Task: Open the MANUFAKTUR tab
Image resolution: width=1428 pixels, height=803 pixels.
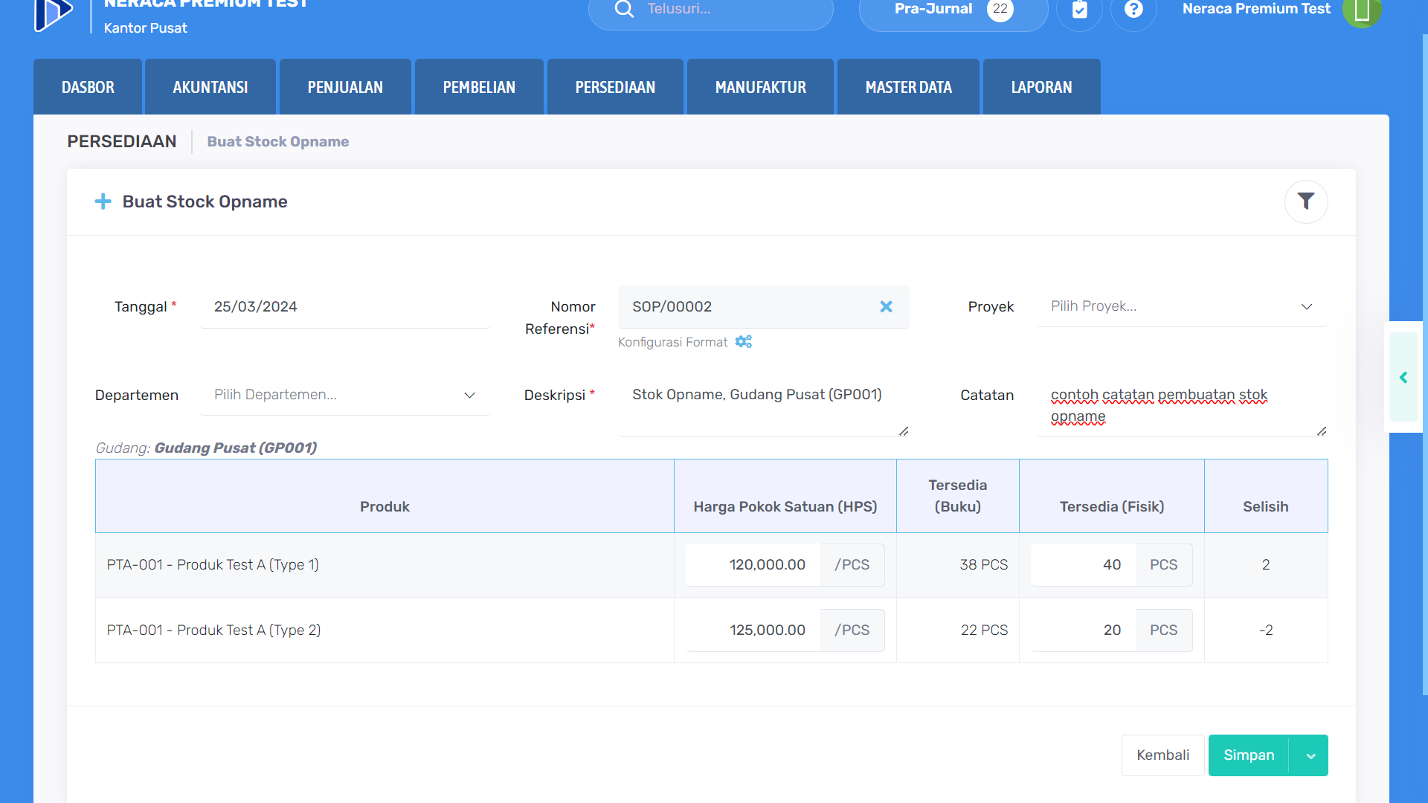Action: [760, 87]
